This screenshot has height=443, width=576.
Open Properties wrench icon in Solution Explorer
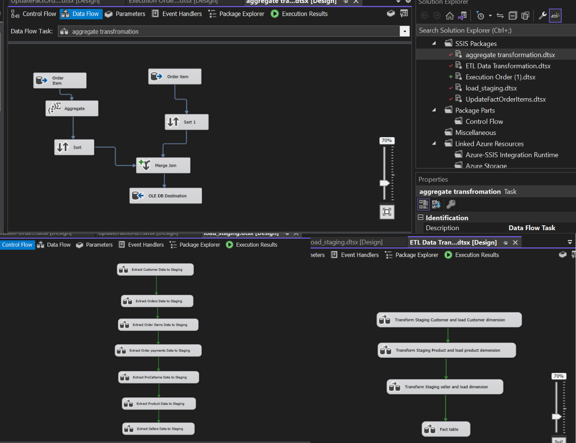point(542,16)
